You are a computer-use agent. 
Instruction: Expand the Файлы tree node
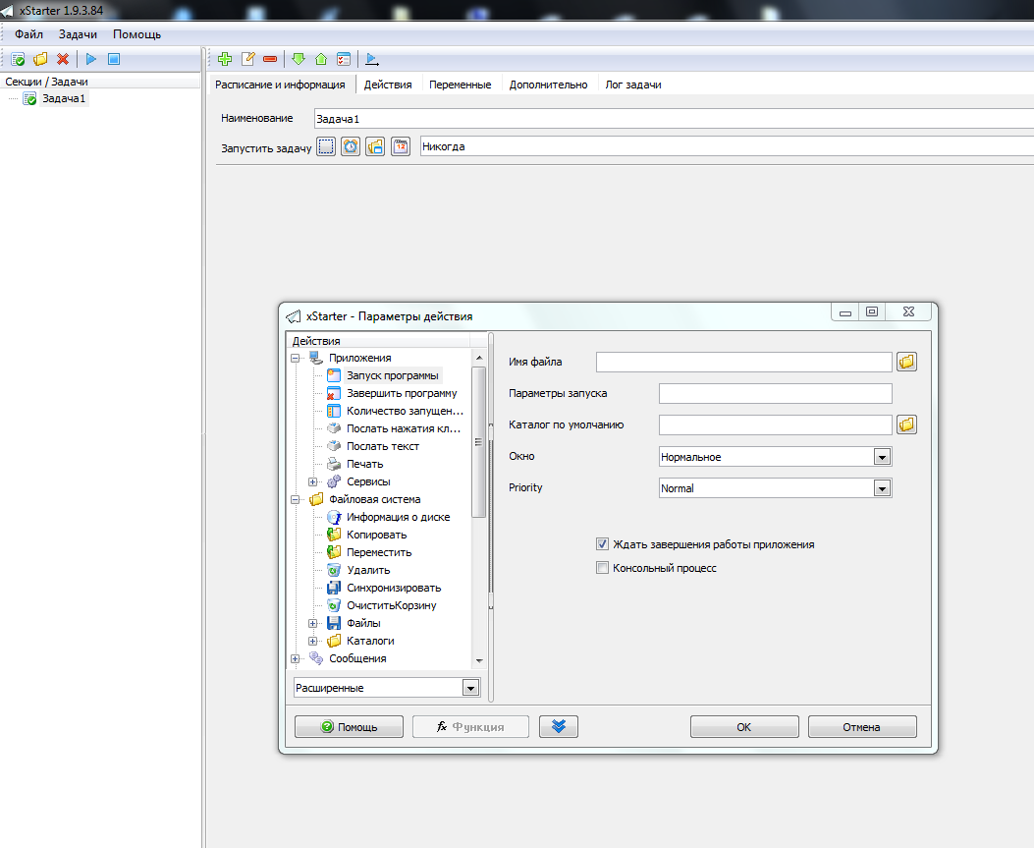(x=312, y=624)
